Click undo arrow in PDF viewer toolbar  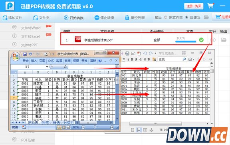point(145,54)
